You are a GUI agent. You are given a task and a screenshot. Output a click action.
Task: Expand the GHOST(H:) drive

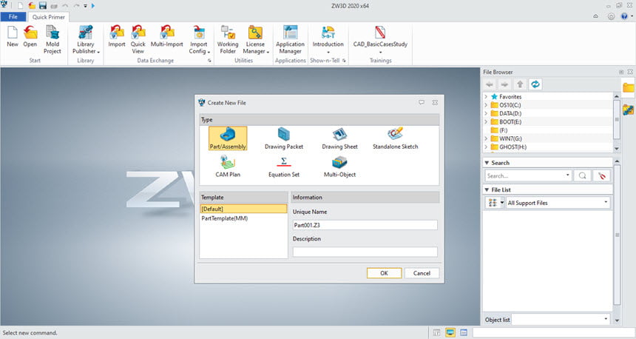coord(486,147)
